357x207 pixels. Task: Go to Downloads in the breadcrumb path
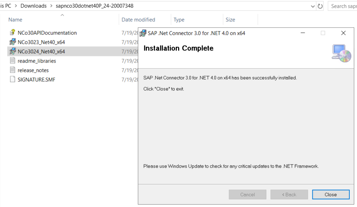[x=33, y=6]
